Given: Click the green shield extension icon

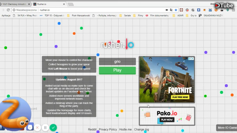Looking at the screenshot, I should click(x=228, y=10).
